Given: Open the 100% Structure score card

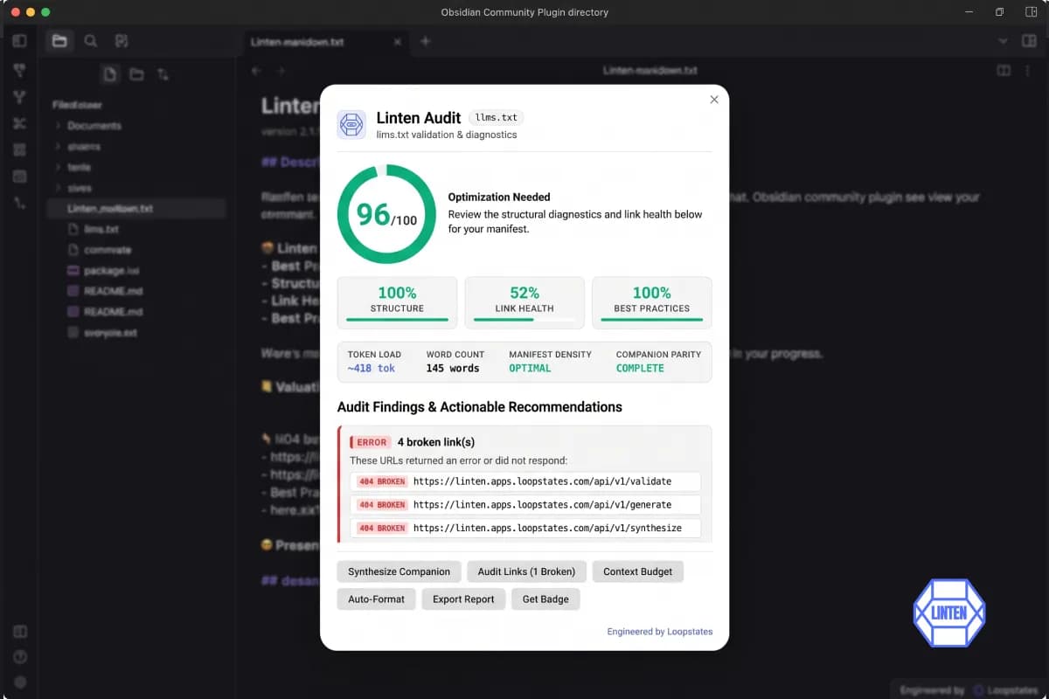Looking at the screenshot, I should click(397, 302).
